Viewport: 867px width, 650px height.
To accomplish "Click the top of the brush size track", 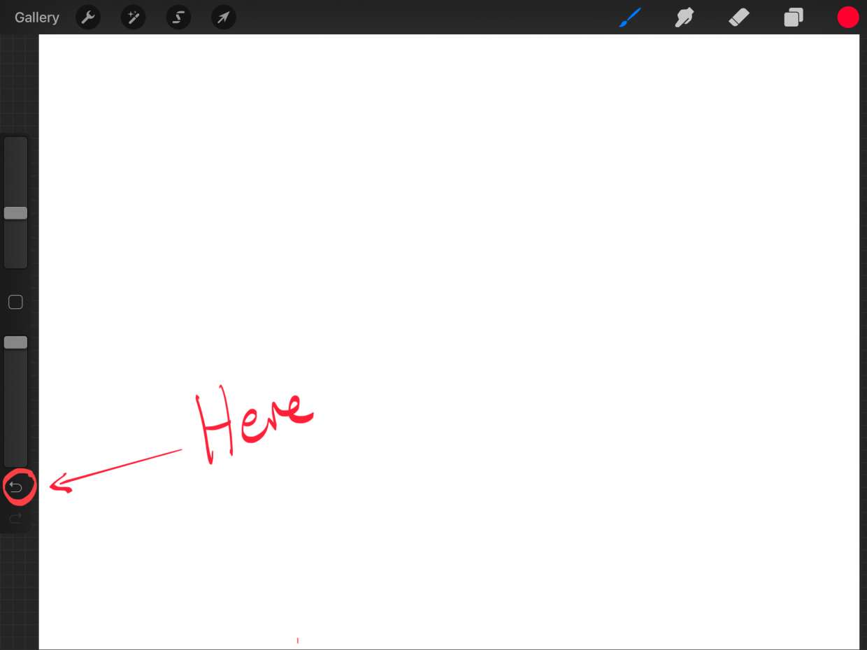I will point(15,143).
